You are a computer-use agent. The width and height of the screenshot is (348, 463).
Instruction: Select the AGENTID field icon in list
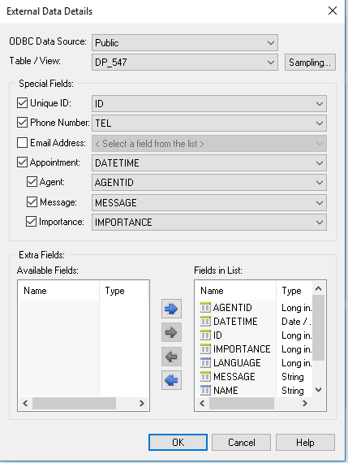tap(205, 307)
